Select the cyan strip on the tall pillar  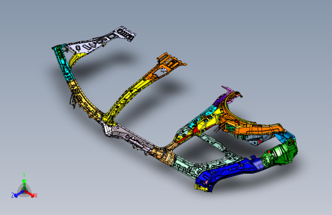point(63,61)
